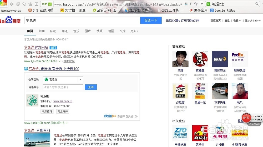Click 网上寄件 button
Screen dimensions: 263x147
point(63,111)
